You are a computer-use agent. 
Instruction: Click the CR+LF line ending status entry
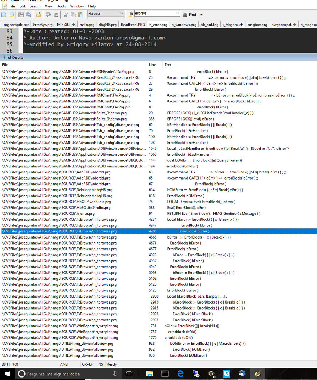click(87, 364)
